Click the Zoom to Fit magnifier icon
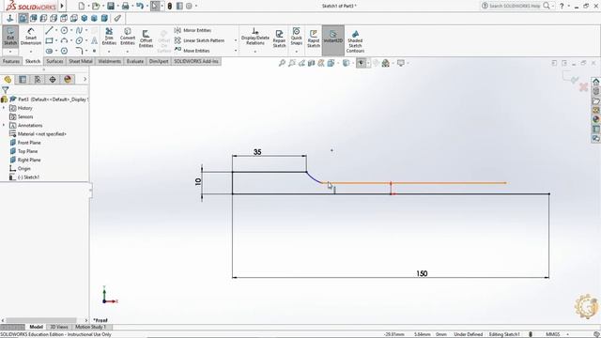 click(282, 63)
